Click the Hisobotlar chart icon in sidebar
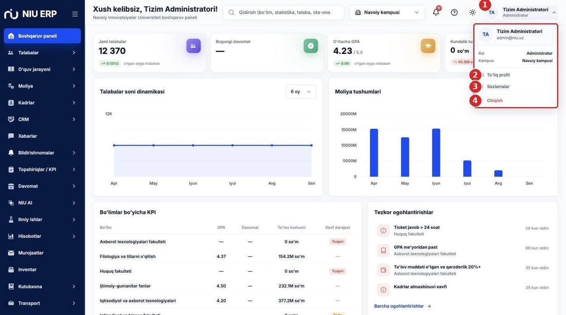Image resolution: width=566 pixels, height=315 pixels. coord(11,236)
